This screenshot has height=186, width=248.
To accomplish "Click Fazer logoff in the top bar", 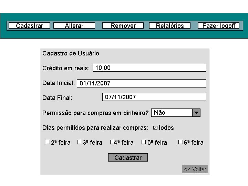I will tap(219, 25).
